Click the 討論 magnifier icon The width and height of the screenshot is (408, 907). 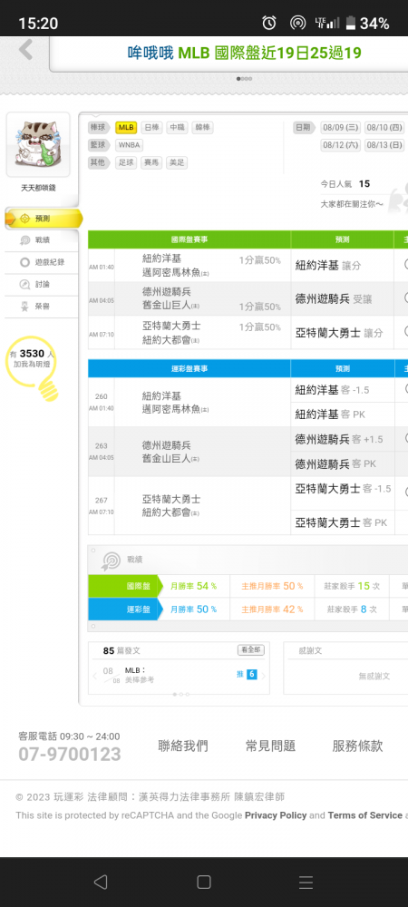(24, 284)
